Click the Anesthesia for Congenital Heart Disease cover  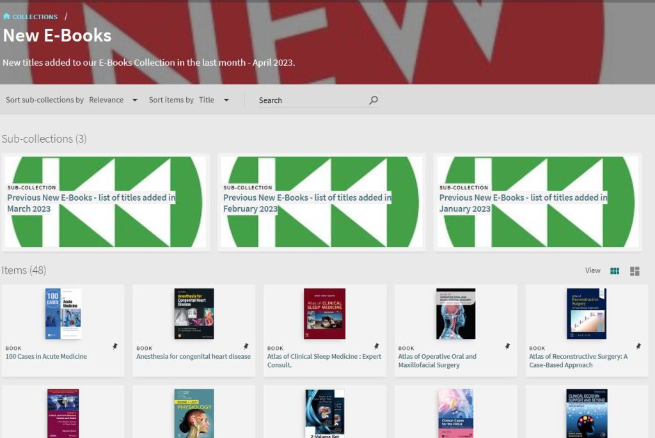point(194,313)
